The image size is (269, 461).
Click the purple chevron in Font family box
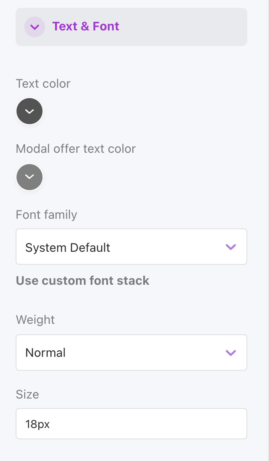(x=230, y=247)
